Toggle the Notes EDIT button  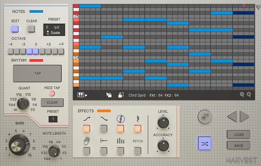coord(15,29)
